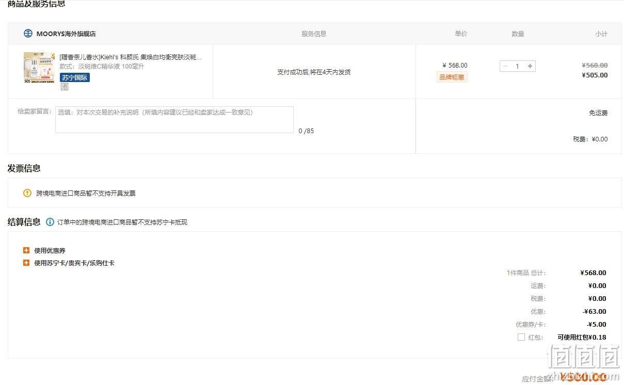This screenshot has width=624, height=385.
Task: Click the 支付成功后,将在4天内发货 delivery notice
Action: [x=314, y=72]
